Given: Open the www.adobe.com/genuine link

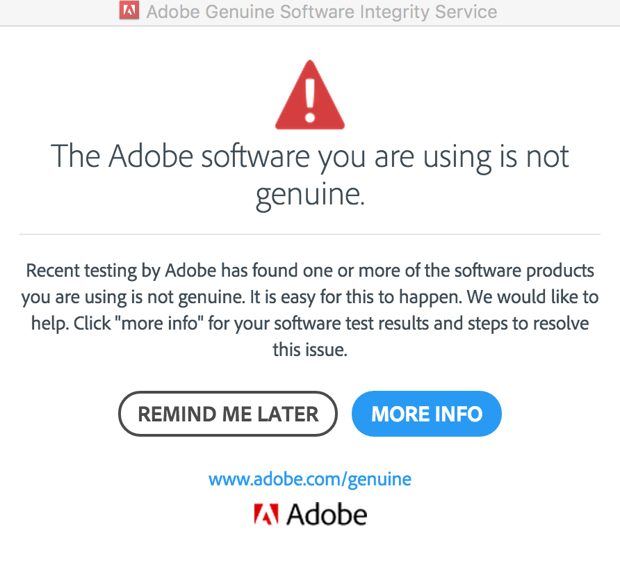Looking at the screenshot, I should click(x=310, y=478).
